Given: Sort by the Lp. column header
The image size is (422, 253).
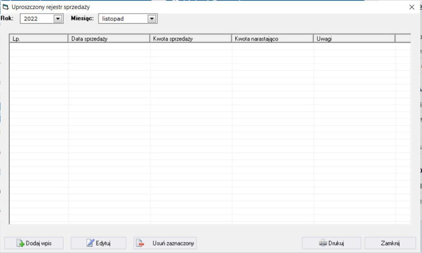Looking at the screenshot, I should pos(38,38).
